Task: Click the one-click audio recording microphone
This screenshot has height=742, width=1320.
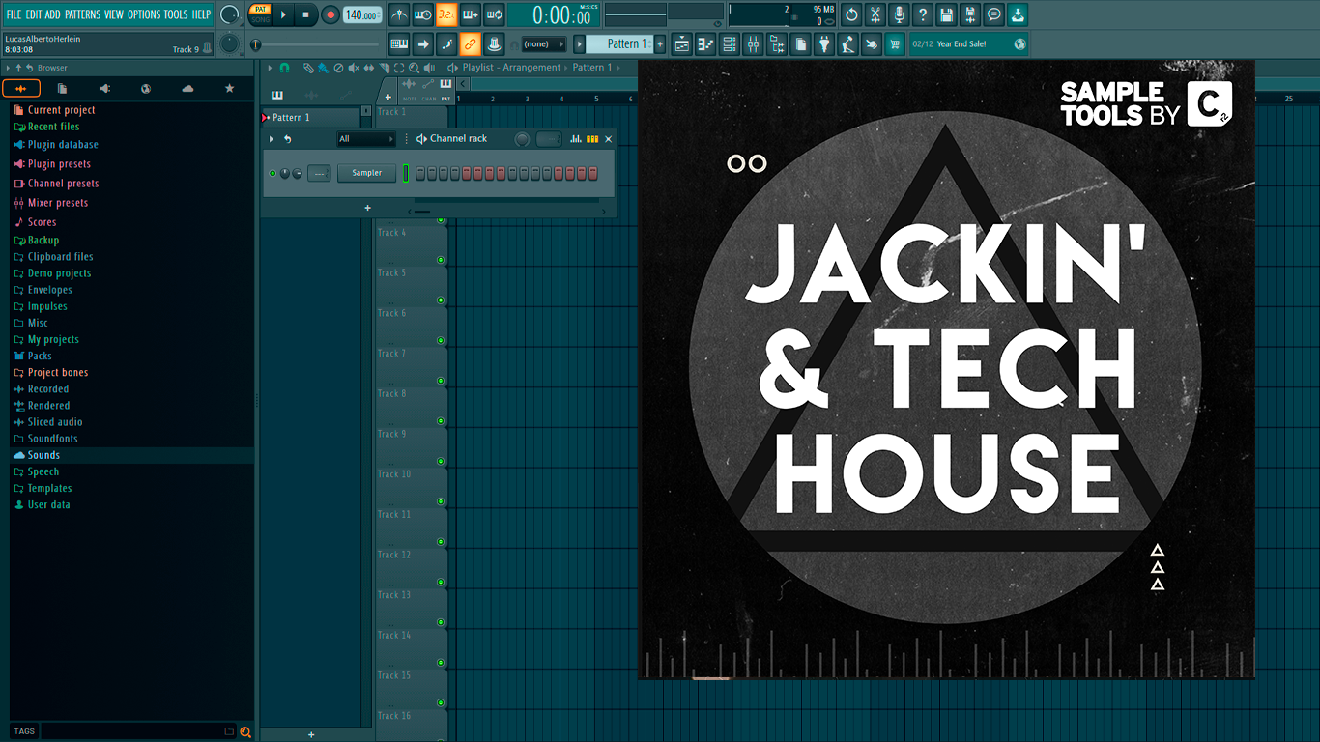Action: tap(899, 14)
